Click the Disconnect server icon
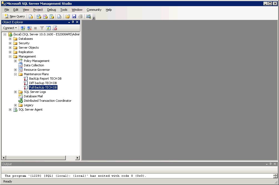This screenshot has width=279, height=185. (29, 28)
